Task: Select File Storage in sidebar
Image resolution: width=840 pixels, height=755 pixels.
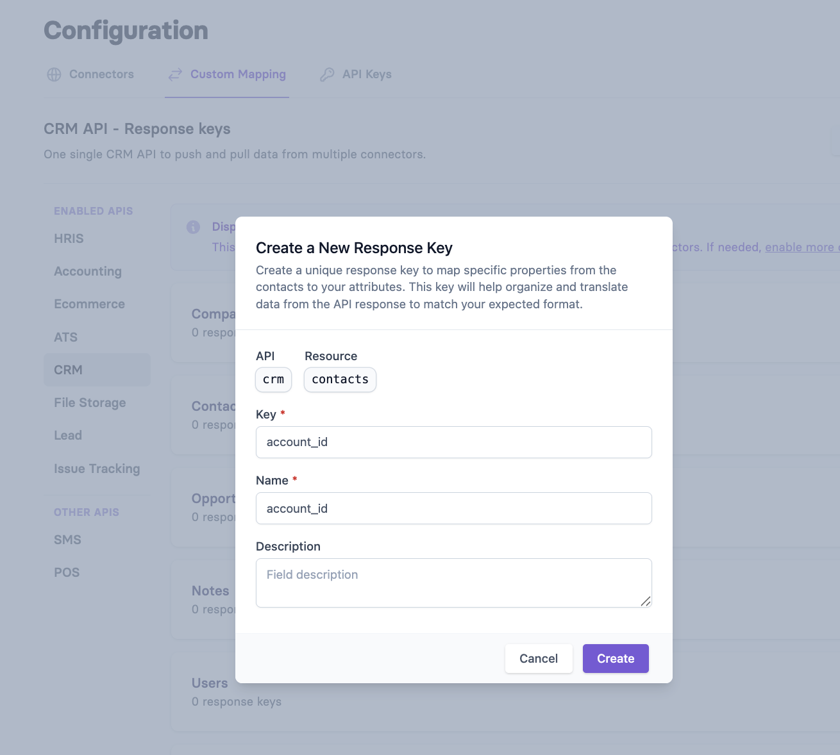Action: click(x=90, y=402)
